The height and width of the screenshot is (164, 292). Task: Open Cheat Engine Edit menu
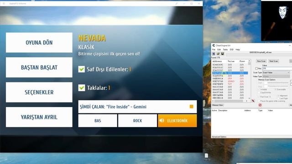click(x=219, y=50)
